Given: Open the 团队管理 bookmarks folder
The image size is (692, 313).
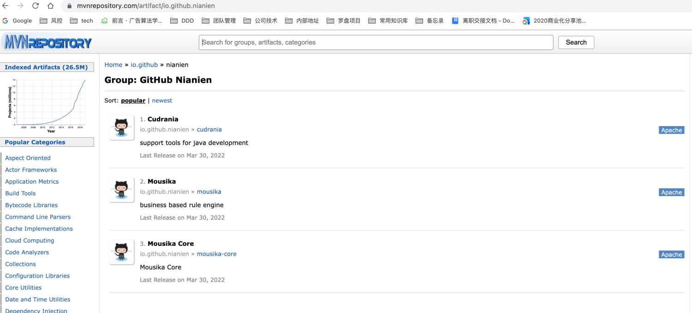Looking at the screenshot, I should [x=219, y=21].
